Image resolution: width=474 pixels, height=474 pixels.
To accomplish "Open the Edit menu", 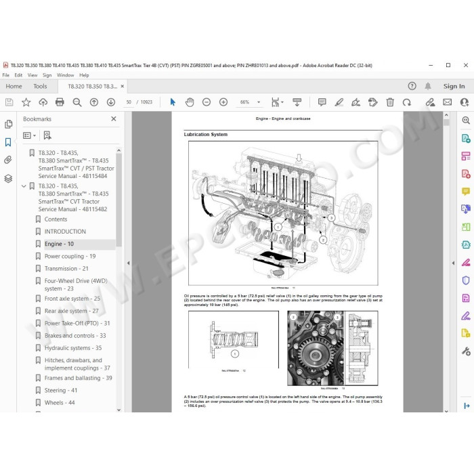I will point(18,75).
